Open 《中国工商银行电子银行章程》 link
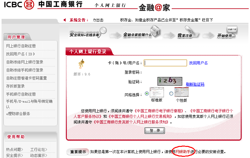Image resolution: width=250 pixels, height=158 pixels. coord(159,111)
